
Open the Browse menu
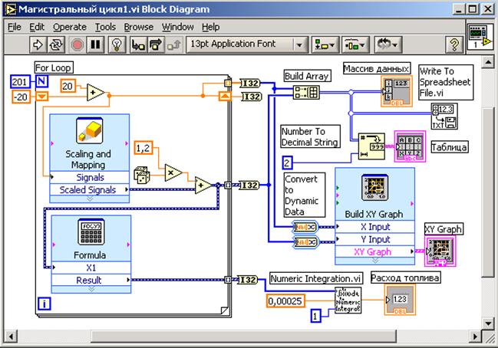coord(138,27)
